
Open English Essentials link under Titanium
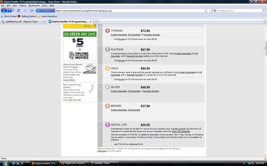pyautogui.click(x=119, y=35)
